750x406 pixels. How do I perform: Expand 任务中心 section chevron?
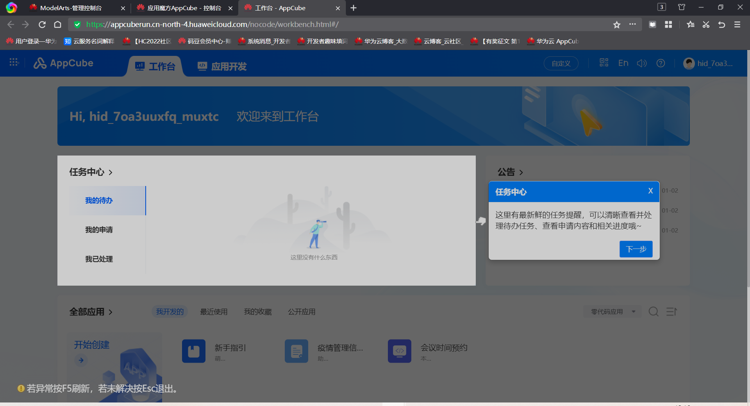111,172
